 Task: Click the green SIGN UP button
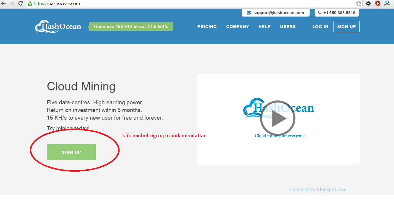[x=71, y=152]
